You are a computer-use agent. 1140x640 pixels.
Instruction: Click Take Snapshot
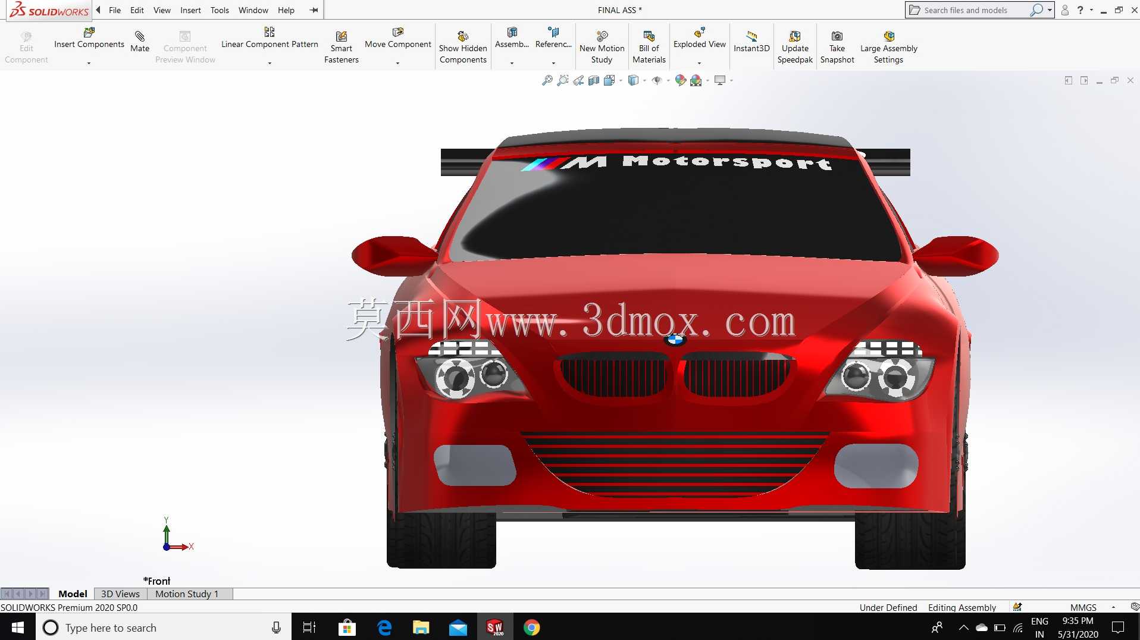click(x=837, y=47)
